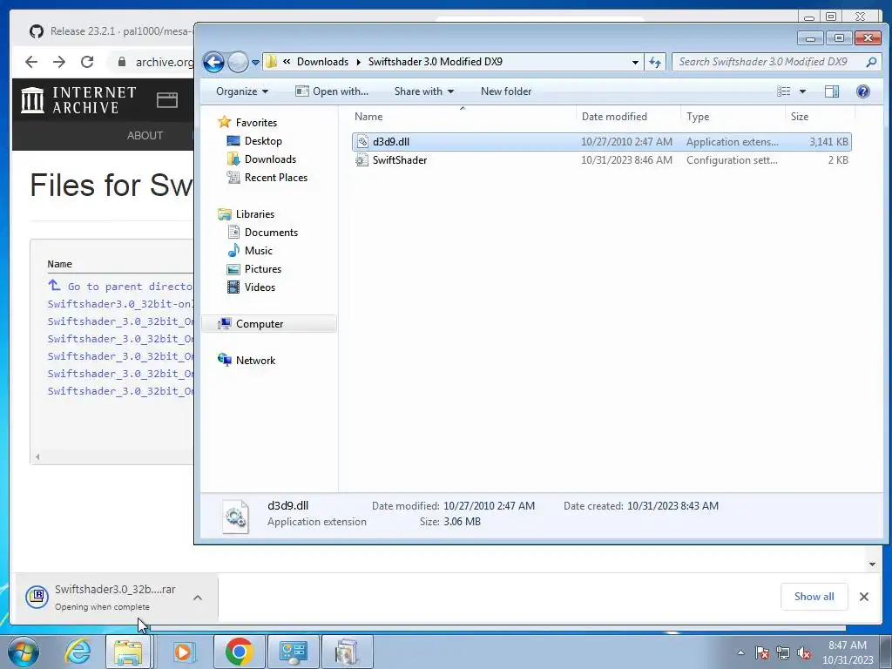Click the file list left scroll arrow
Viewport: 892px width, 669px height.
tap(37, 456)
